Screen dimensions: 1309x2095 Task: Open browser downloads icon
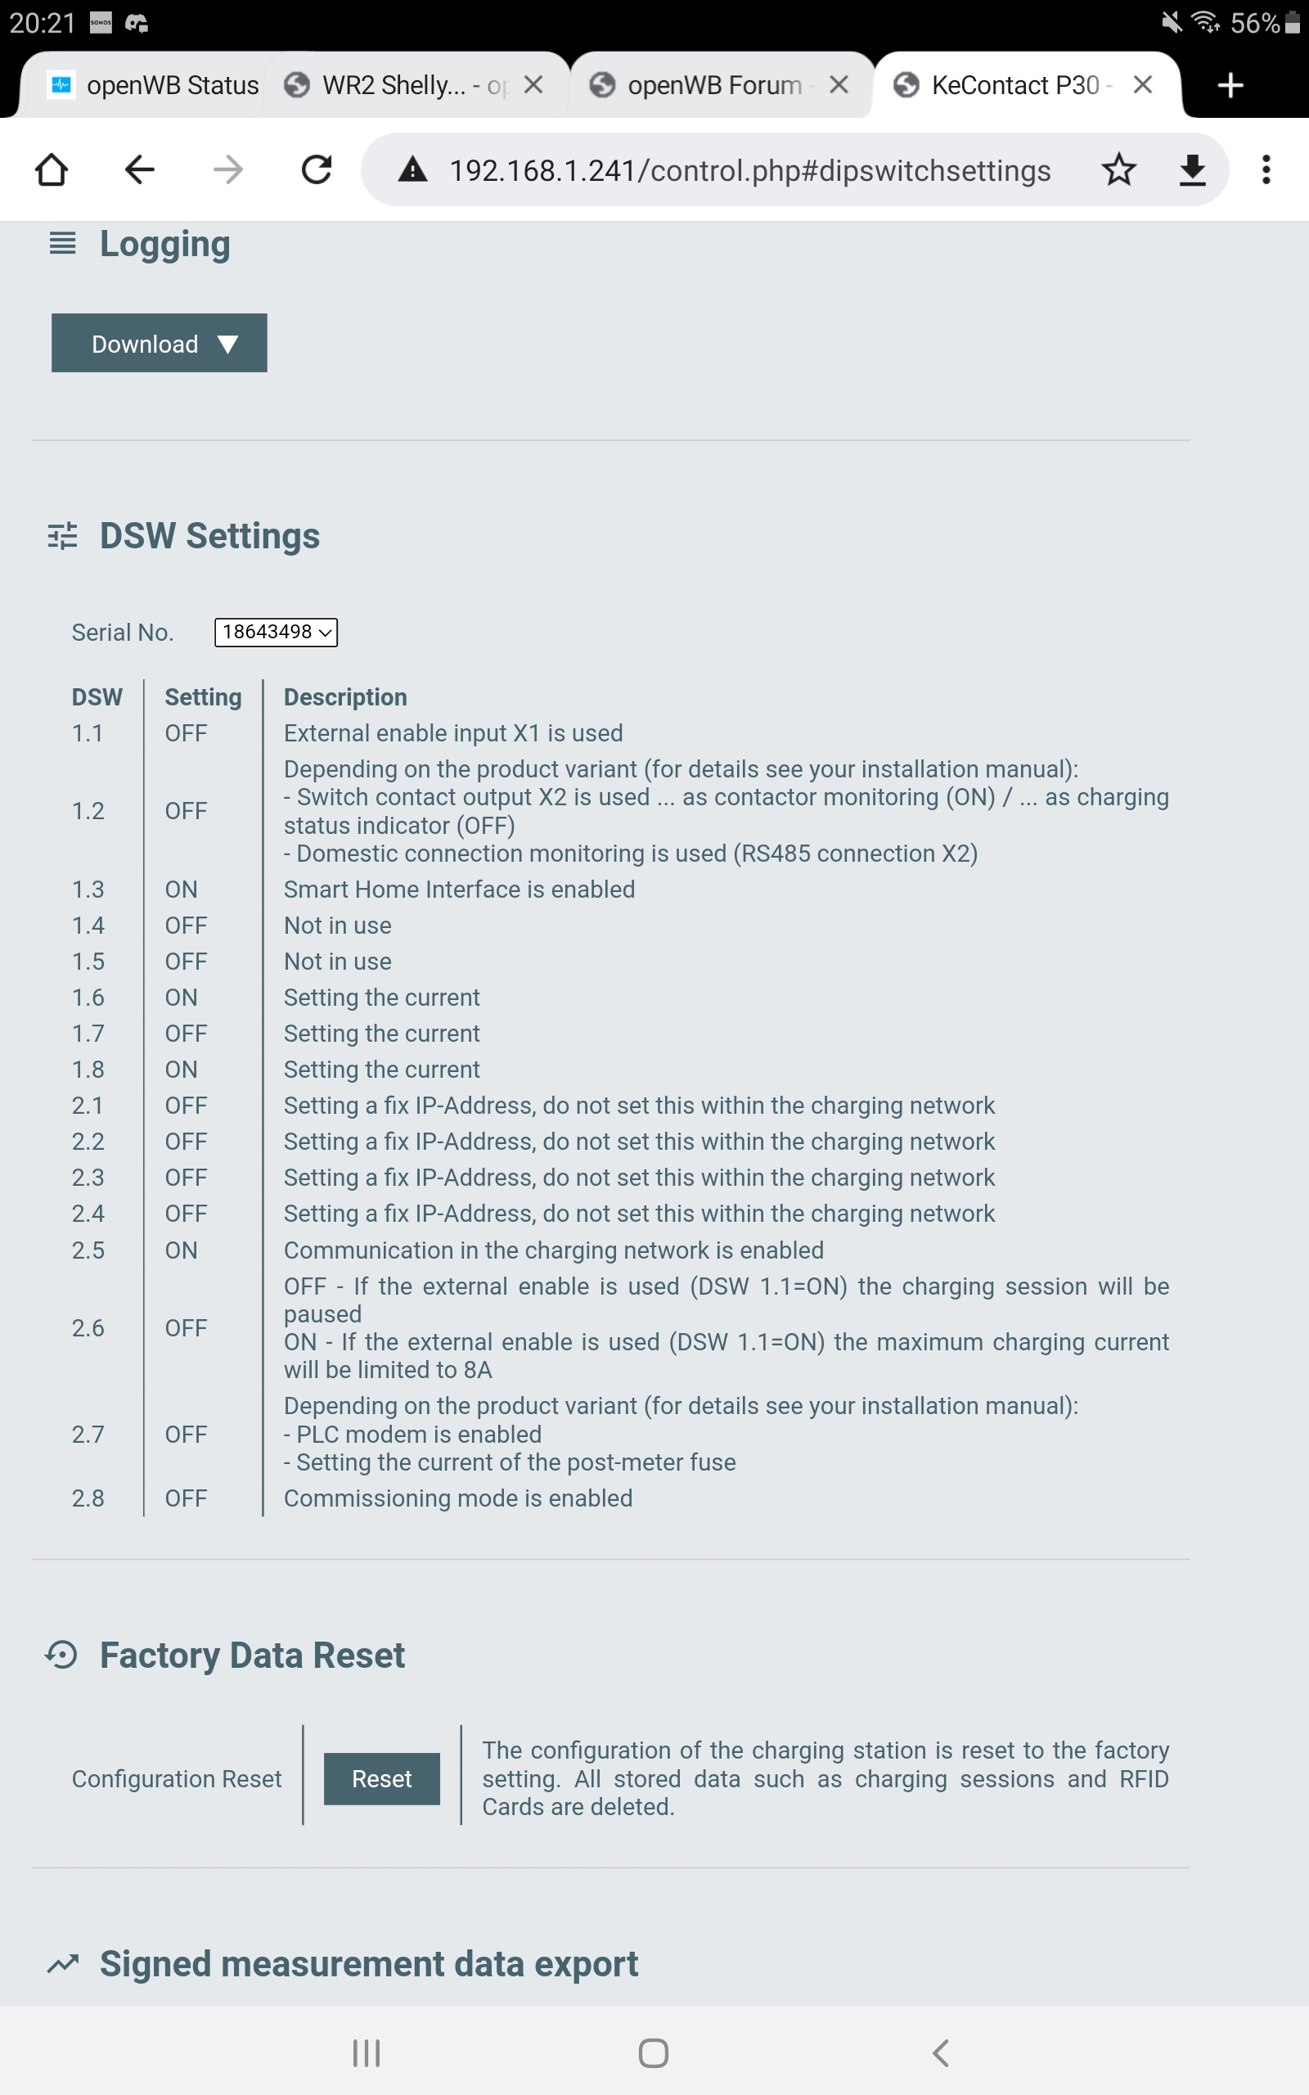(x=1192, y=169)
